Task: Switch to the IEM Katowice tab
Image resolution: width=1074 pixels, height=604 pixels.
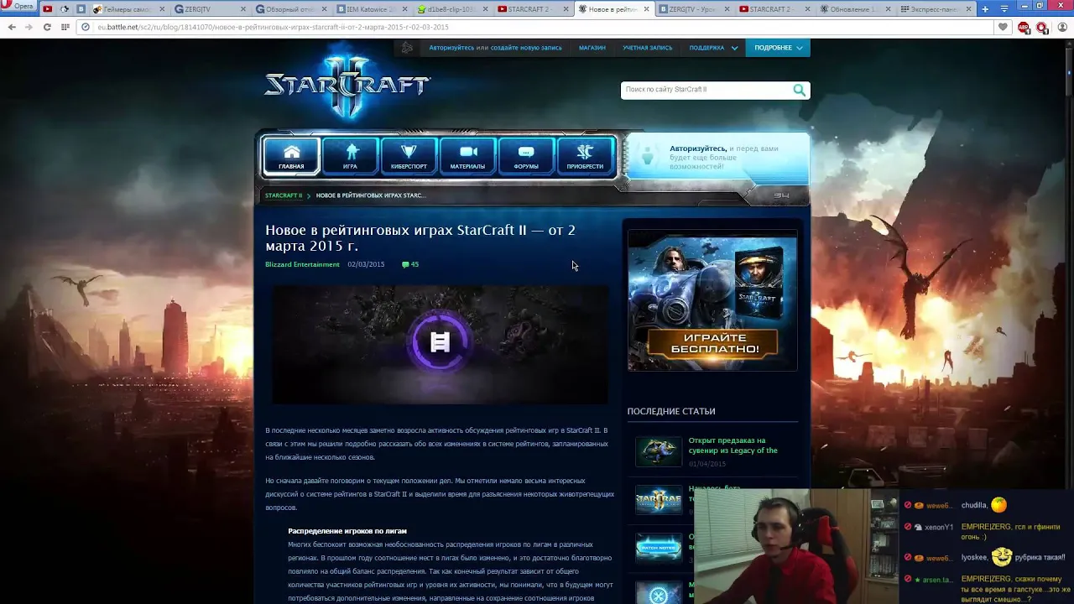Action: click(371, 9)
